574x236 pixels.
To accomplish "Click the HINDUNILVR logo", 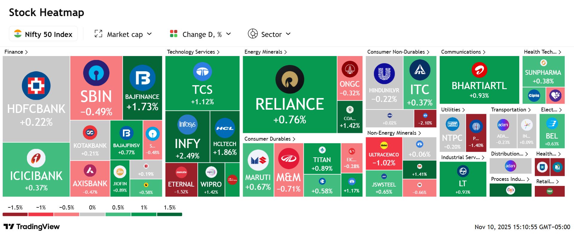I will (384, 74).
